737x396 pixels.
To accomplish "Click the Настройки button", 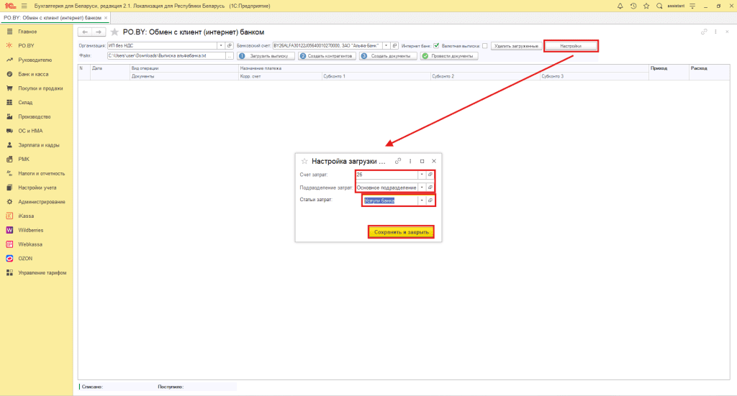I will (570, 45).
